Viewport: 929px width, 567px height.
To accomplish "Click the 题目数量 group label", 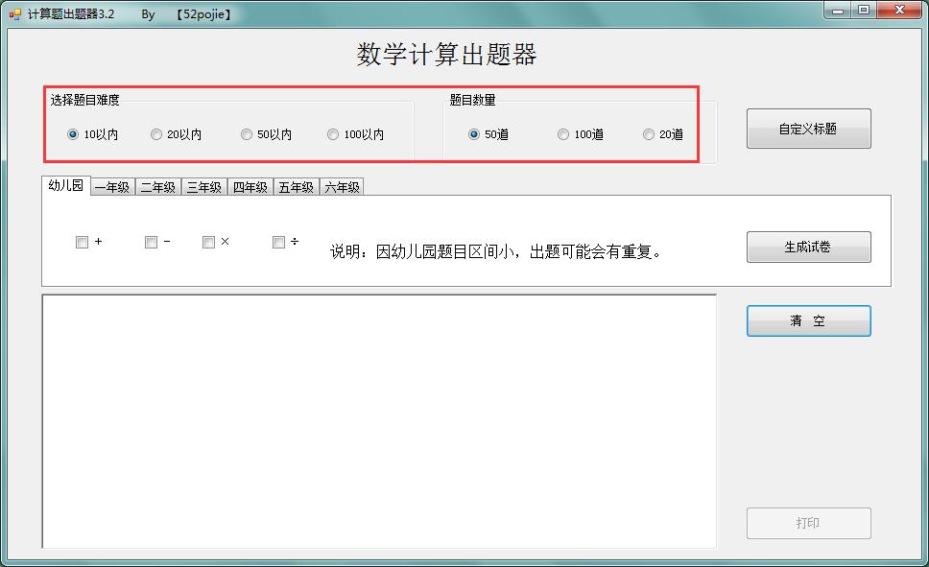I will pos(472,100).
